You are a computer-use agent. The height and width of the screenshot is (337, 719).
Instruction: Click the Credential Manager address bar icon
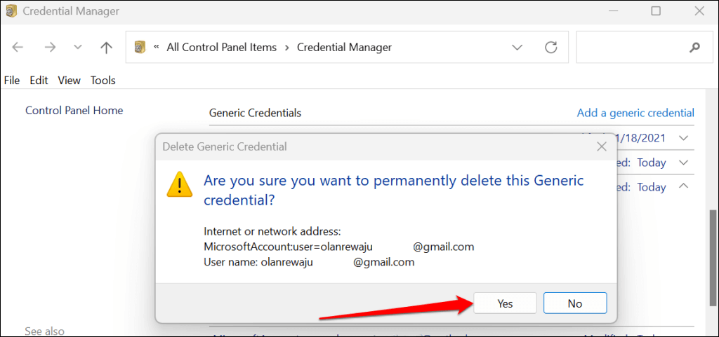140,48
